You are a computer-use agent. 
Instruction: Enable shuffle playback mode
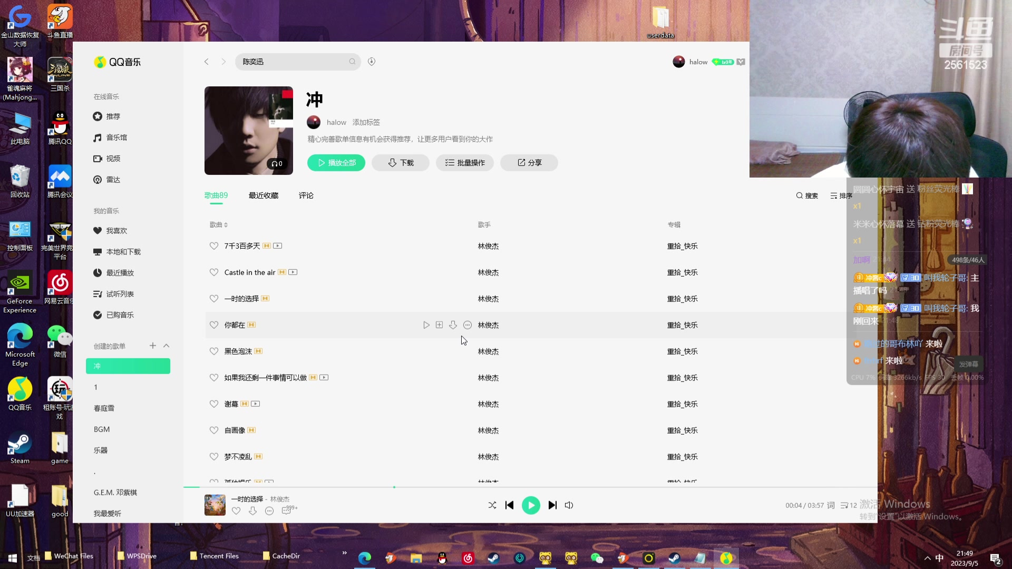(x=492, y=505)
